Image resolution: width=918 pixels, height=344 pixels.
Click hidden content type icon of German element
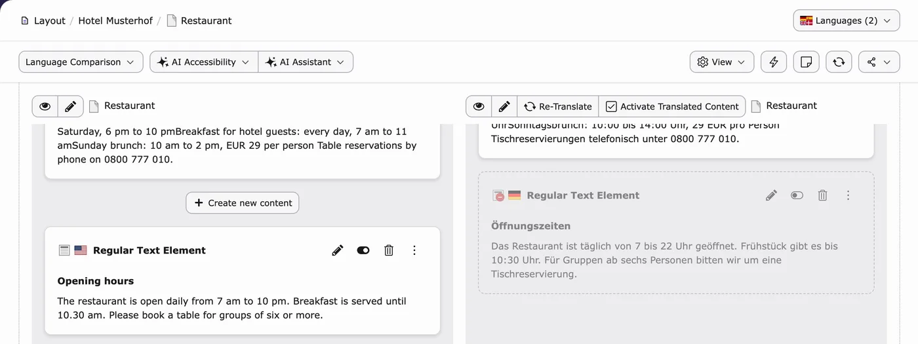tap(498, 195)
